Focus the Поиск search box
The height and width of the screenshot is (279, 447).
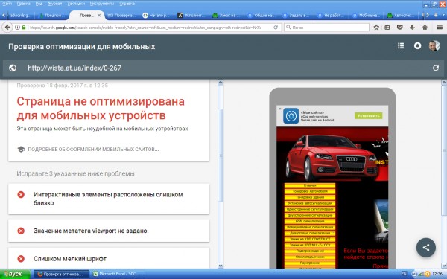326,28
